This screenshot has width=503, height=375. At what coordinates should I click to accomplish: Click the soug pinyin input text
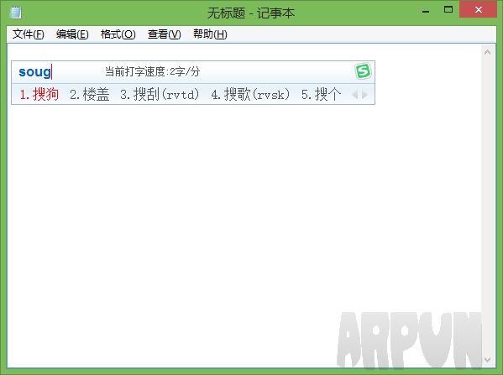point(34,72)
